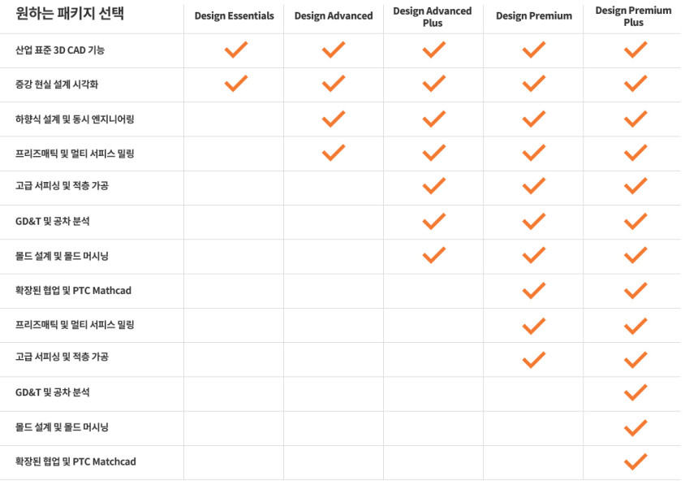
Task: Click Design Advanced checkmark for 하향식 설계 및 동시 엔지니어링
Action: pyautogui.click(x=334, y=119)
